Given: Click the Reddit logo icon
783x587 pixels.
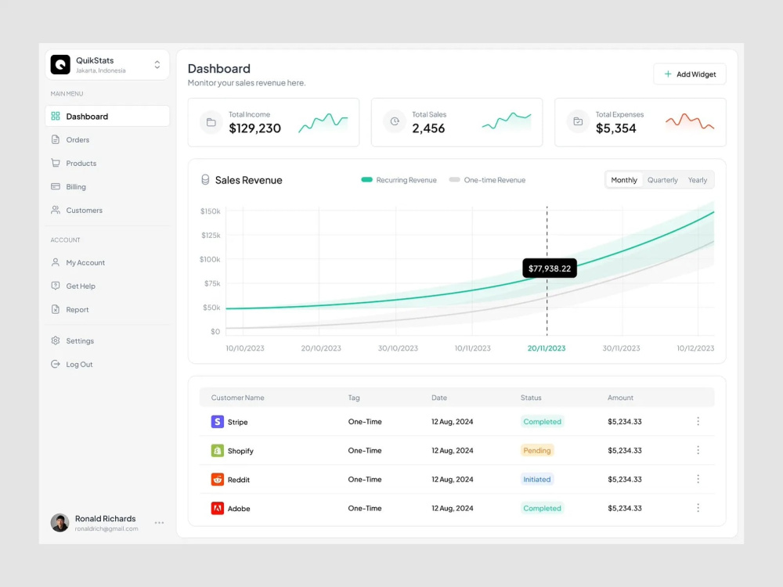Looking at the screenshot, I should (x=217, y=480).
